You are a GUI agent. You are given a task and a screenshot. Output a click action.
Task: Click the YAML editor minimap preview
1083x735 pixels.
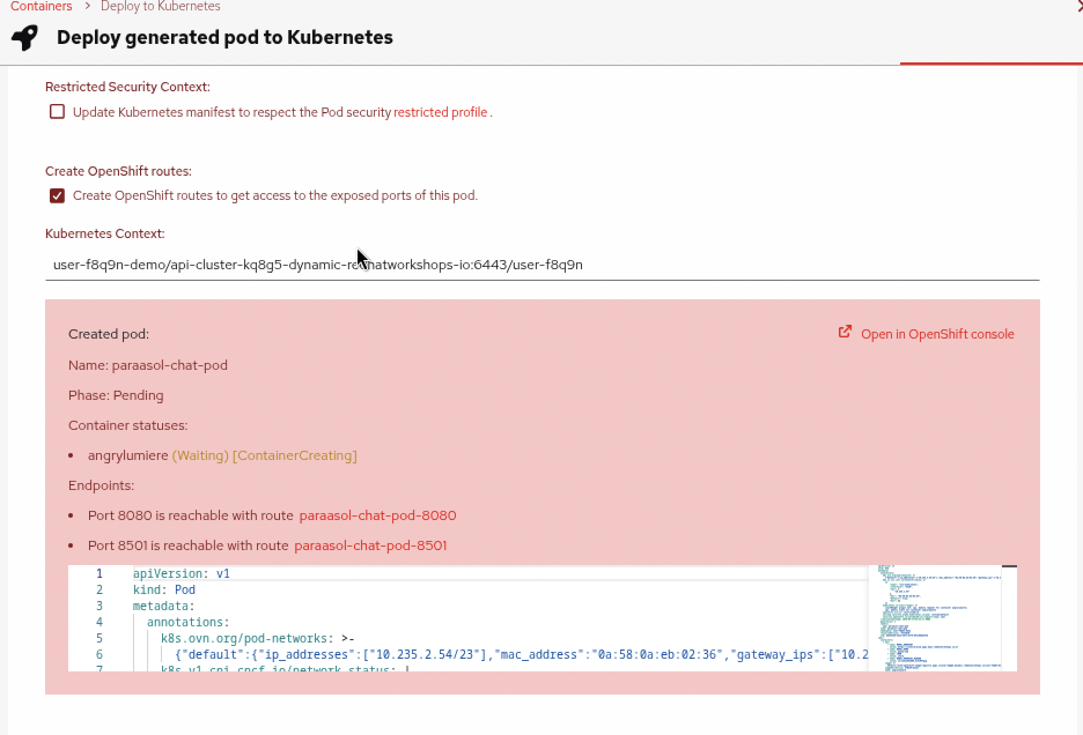(x=934, y=618)
